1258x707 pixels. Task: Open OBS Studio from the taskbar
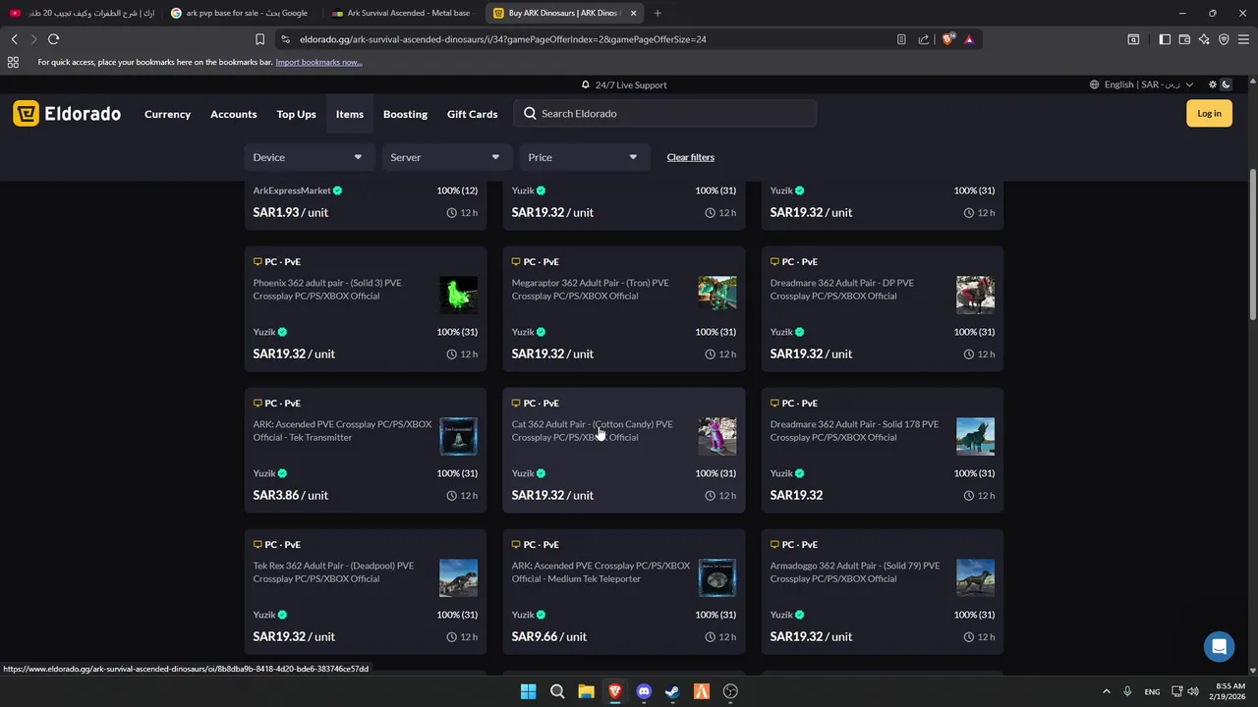(x=730, y=691)
